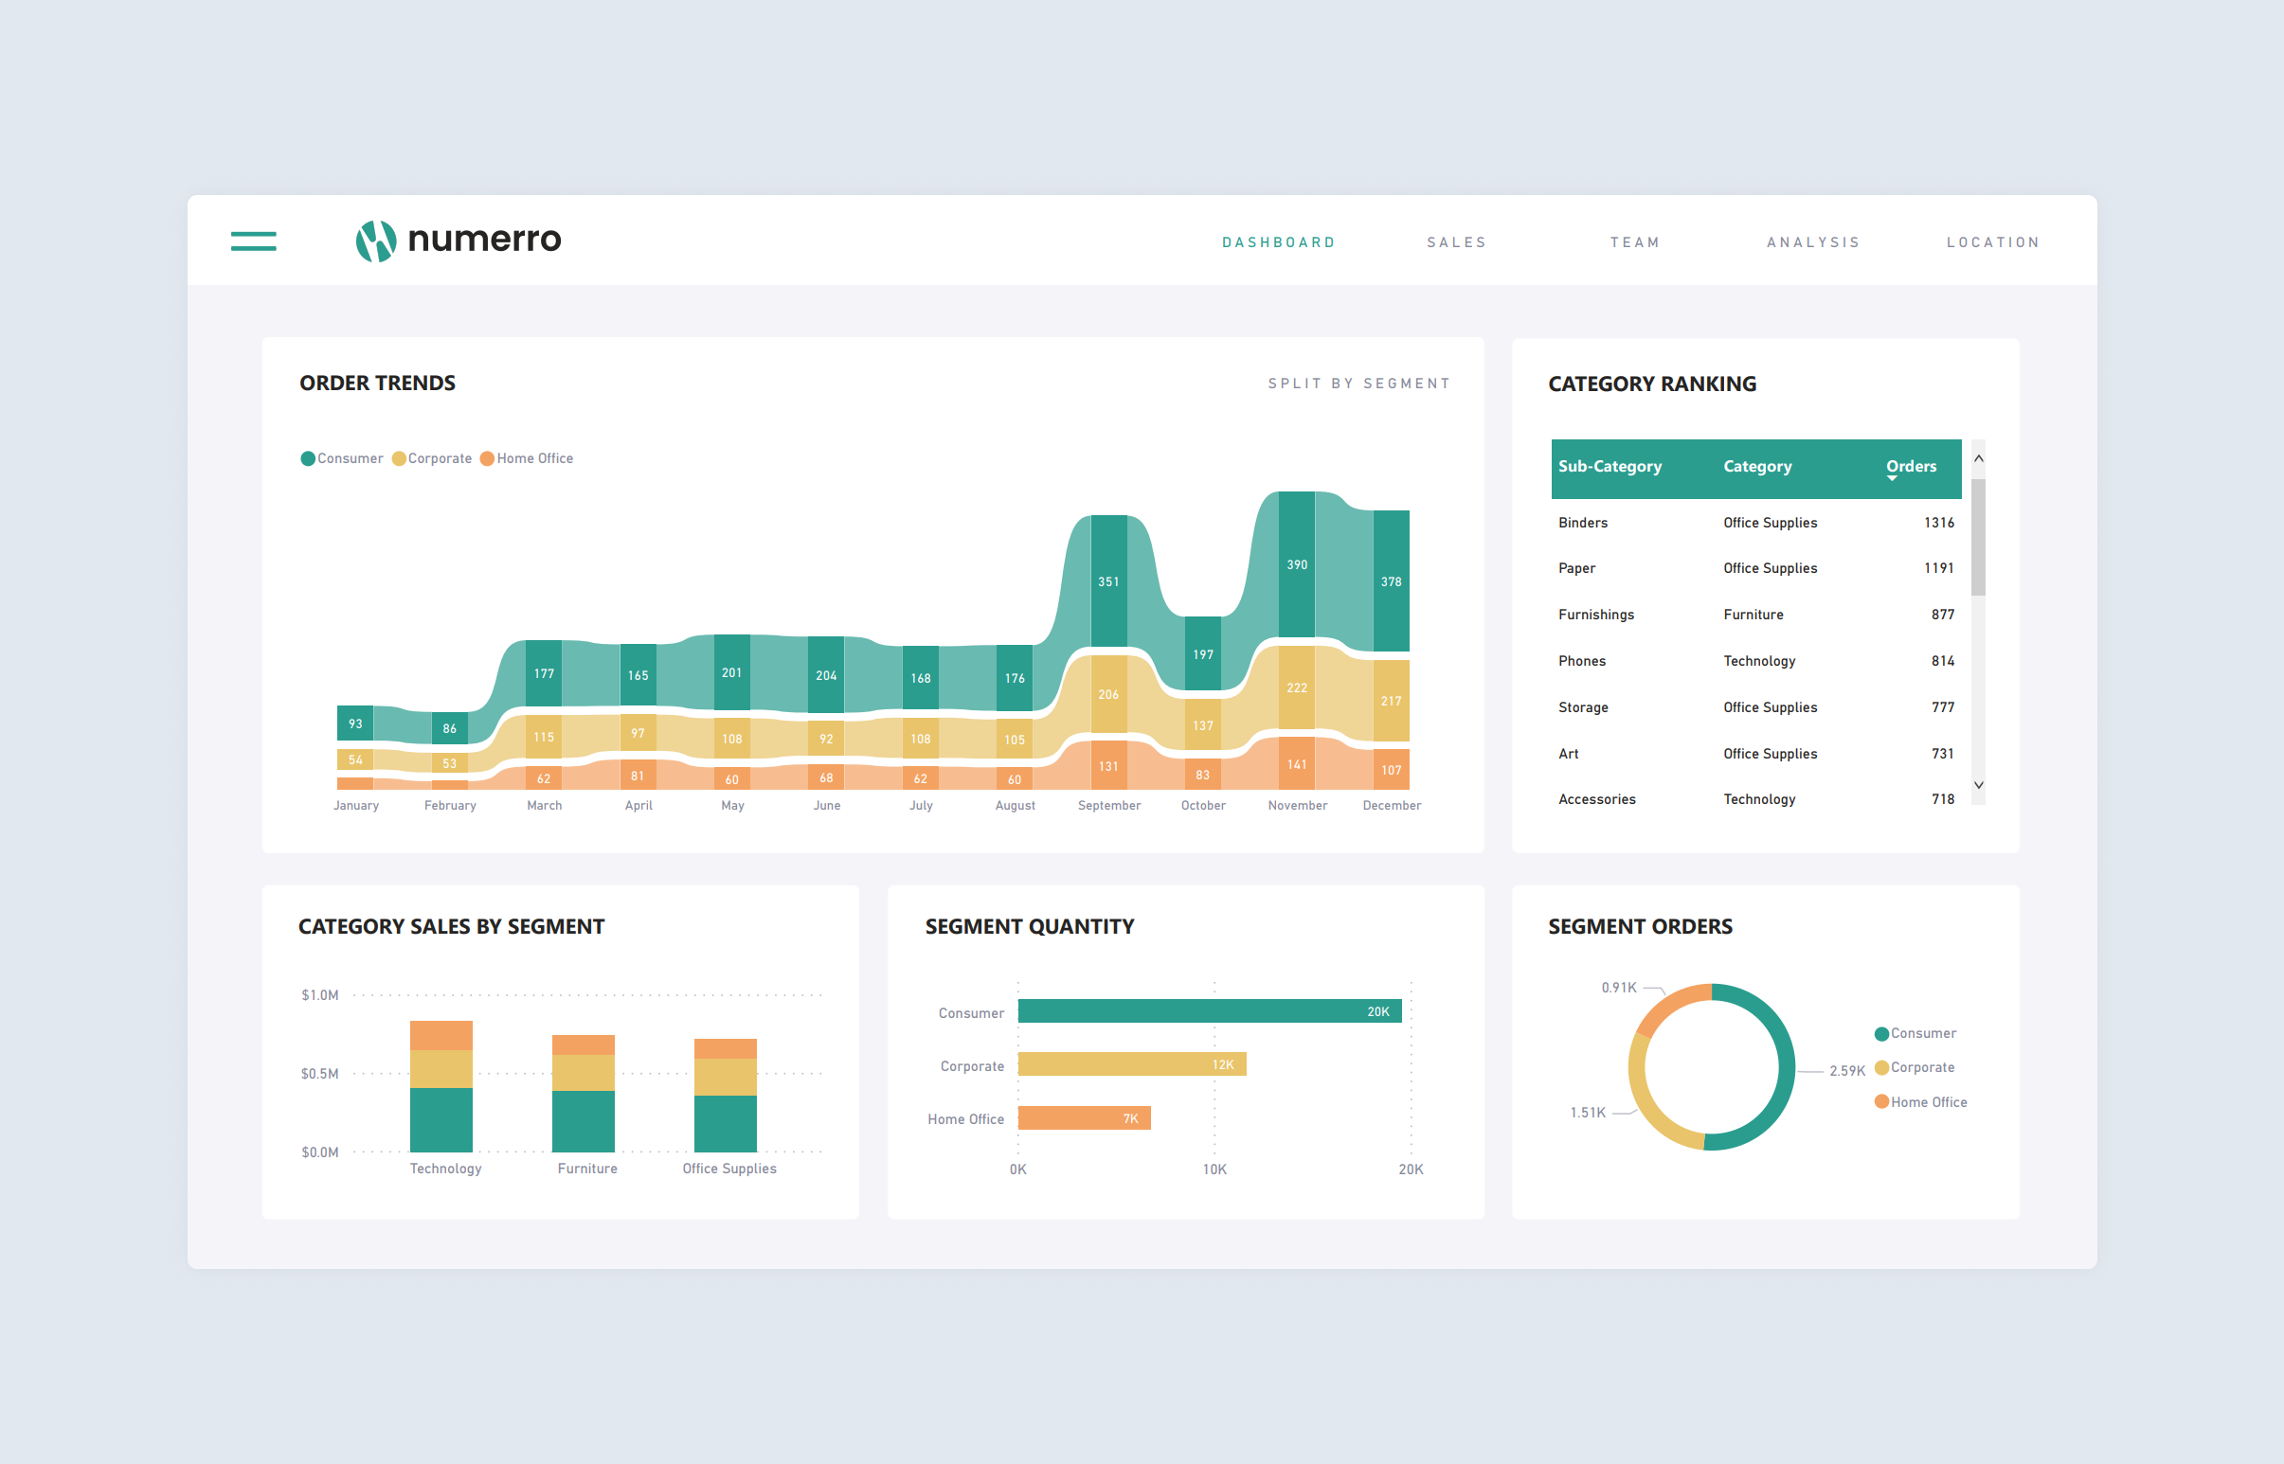Navigate to the Location page

click(x=1992, y=241)
